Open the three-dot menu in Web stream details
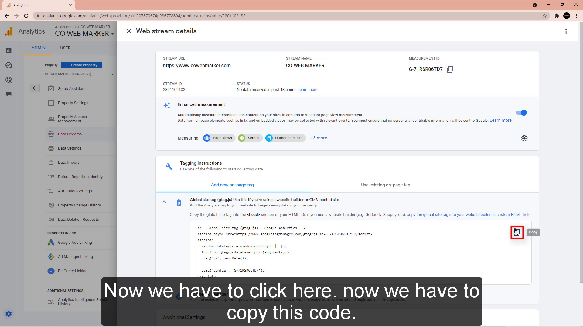The height and width of the screenshot is (327, 583). coord(566,31)
